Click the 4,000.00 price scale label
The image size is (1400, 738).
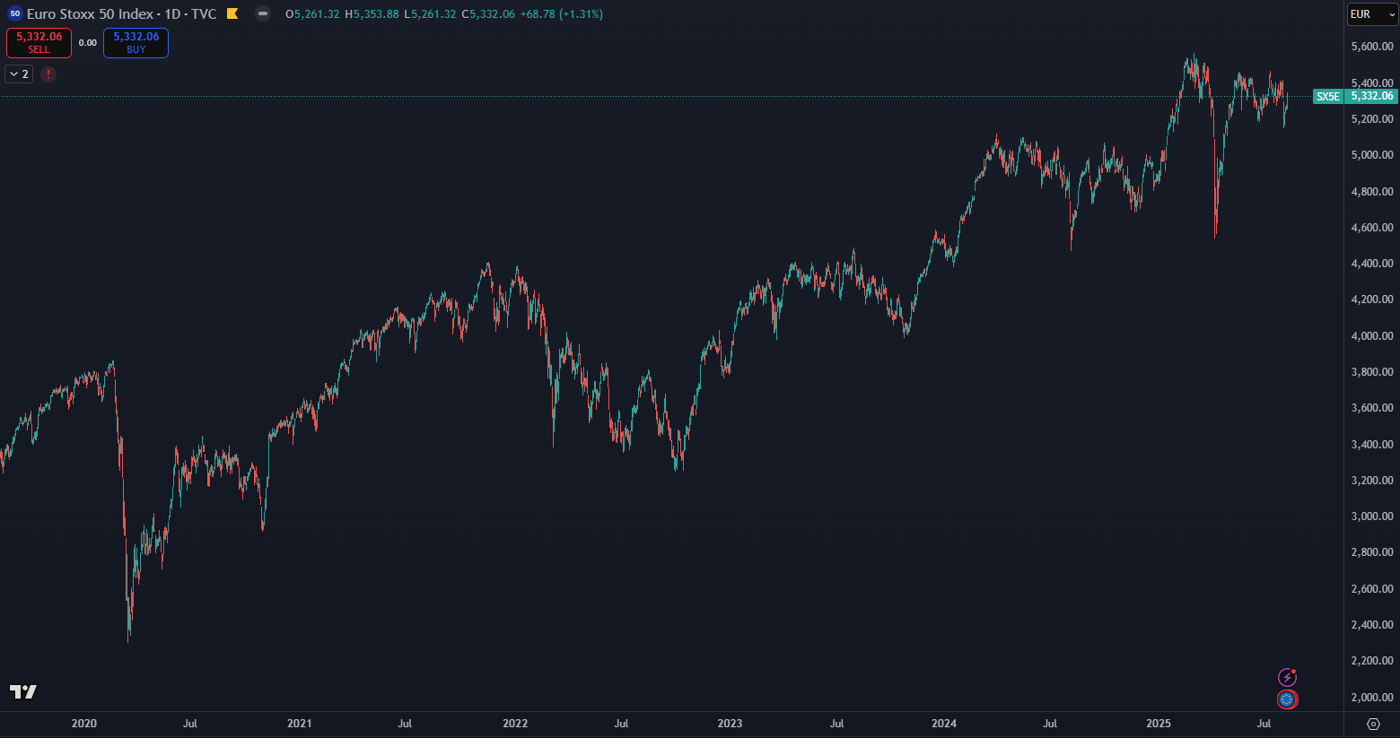[x=1372, y=336]
